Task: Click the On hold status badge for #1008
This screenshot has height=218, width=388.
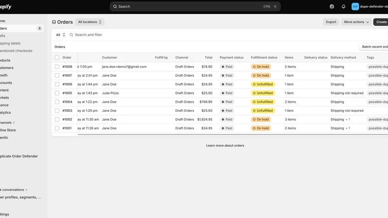Action: coord(261,67)
